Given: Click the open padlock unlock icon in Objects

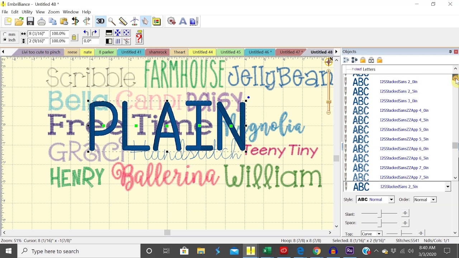Looking at the screenshot, I should [380, 60].
